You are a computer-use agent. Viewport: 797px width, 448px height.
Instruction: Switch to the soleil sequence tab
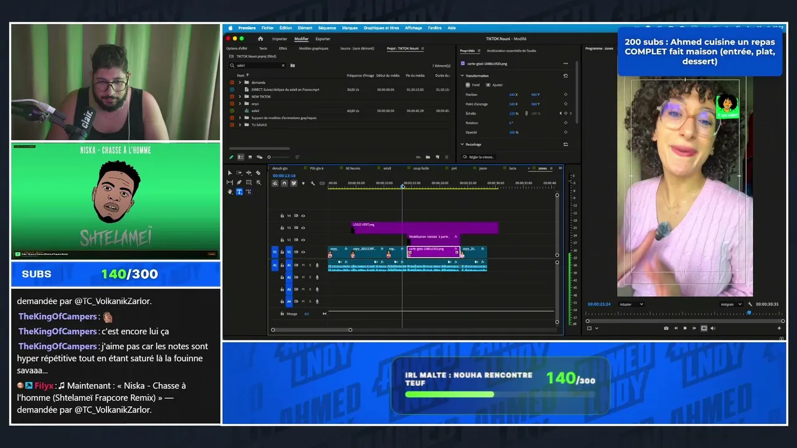pyautogui.click(x=387, y=168)
